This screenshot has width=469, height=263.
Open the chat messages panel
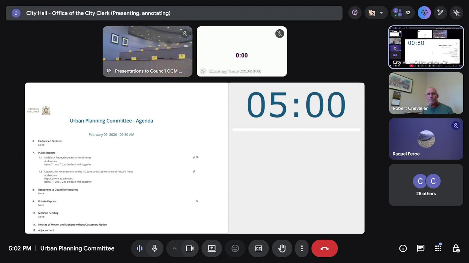(421, 248)
